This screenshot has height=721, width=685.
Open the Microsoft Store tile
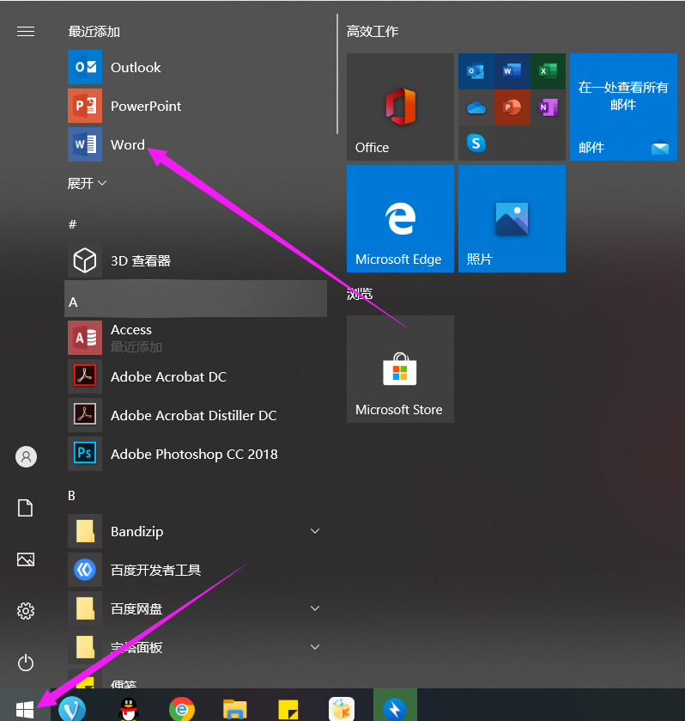pos(400,369)
